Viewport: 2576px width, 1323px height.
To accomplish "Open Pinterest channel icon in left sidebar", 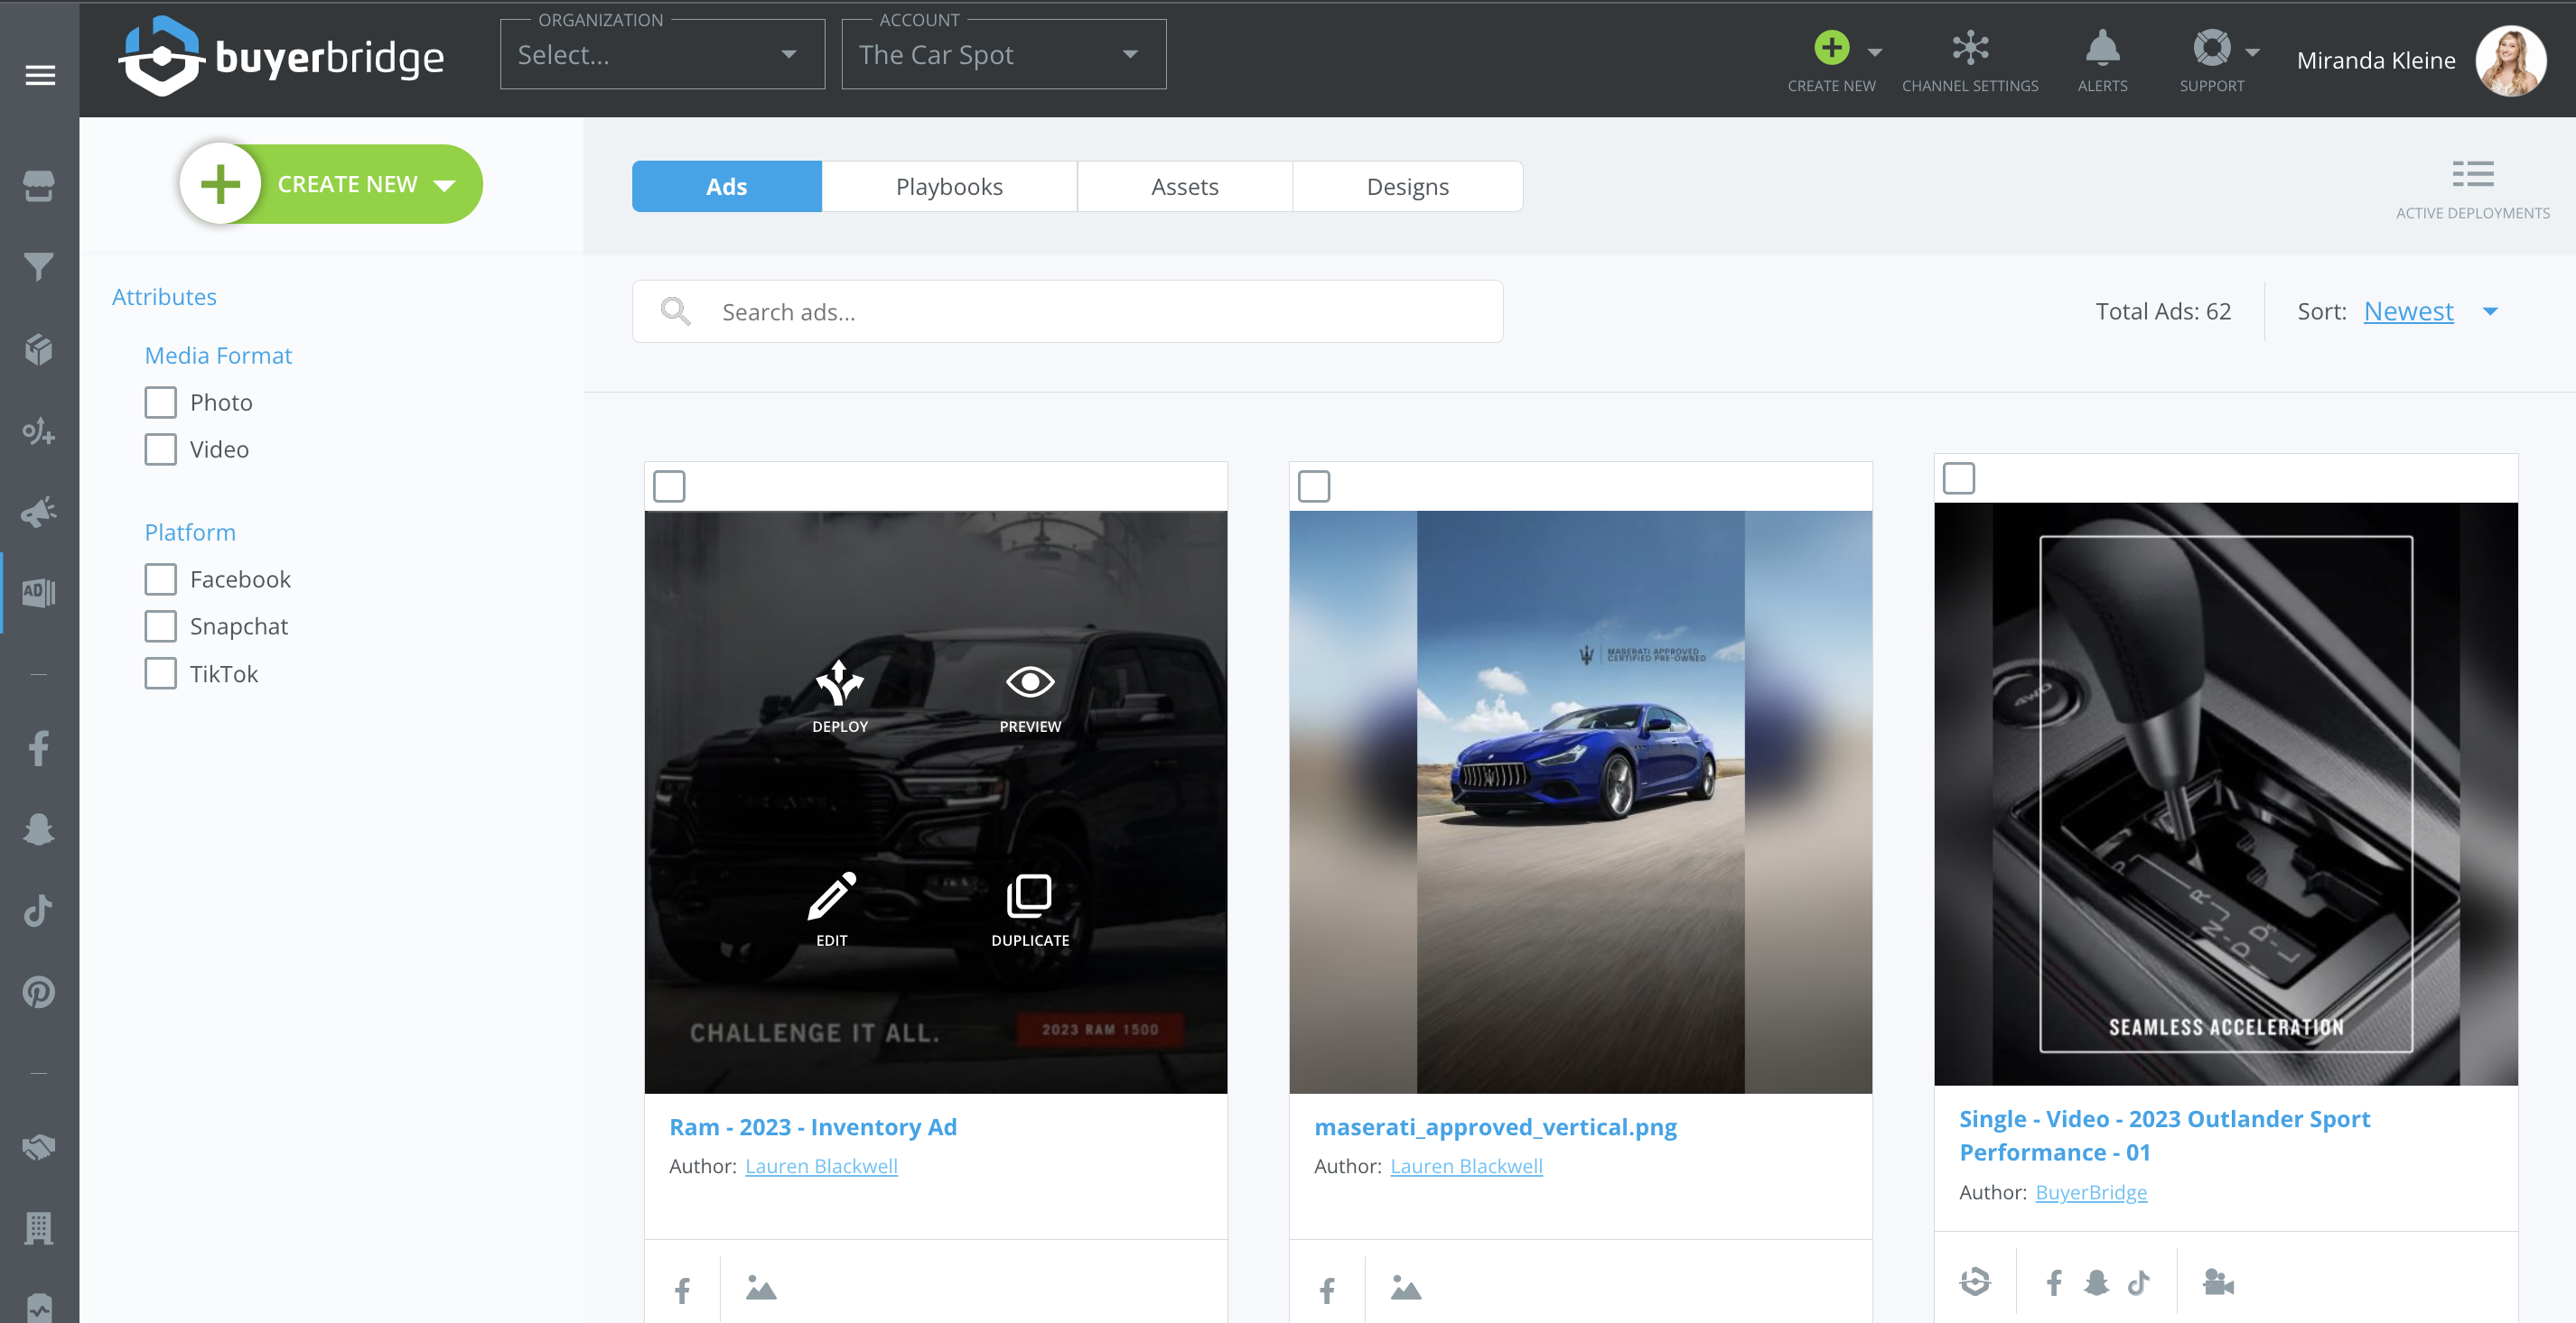I will [39, 991].
